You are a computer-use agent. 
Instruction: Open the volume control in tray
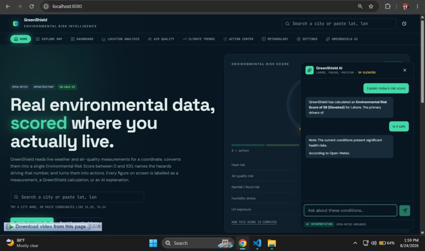coord(374,243)
